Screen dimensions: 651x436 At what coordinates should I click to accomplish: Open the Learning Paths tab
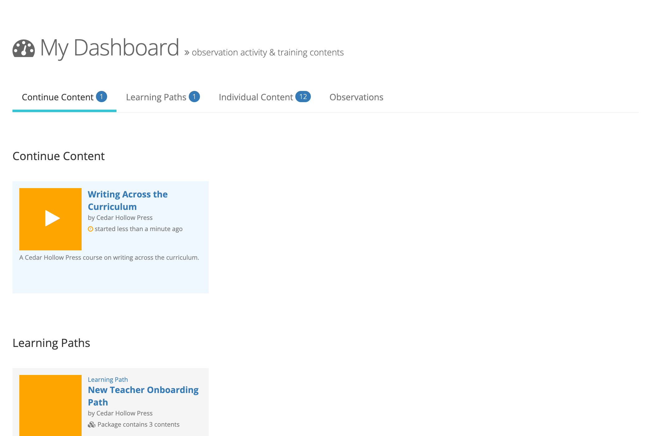pos(163,97)
